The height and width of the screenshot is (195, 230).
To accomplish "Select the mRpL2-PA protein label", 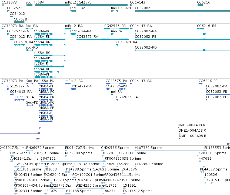I will [74, 81].
